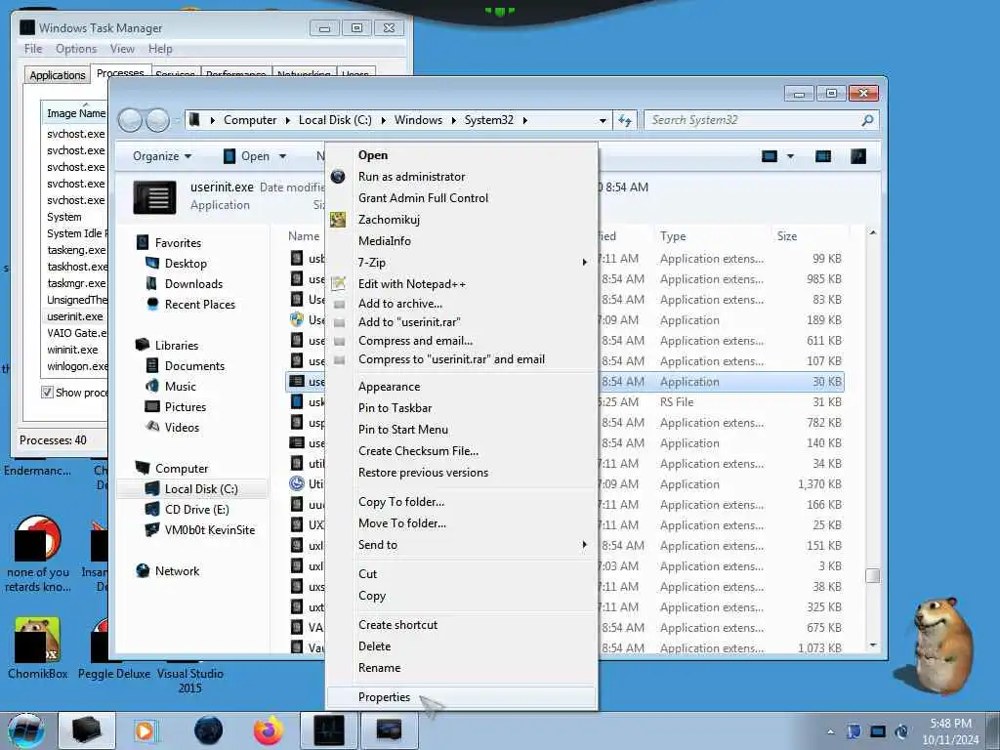The image size is (1000, 750).
Task: Click the Explorer help icon
Action: (x=858, y=156)
